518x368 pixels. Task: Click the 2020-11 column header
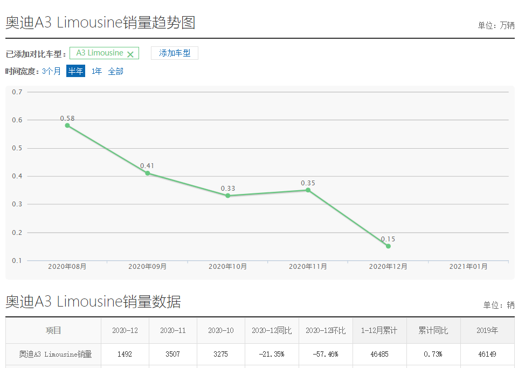tap(173, 330)
